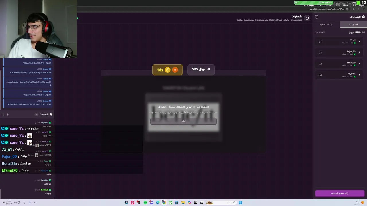Screen dimensions: 367x206
Task: Go to the home page icon
Action: (307, 18)
